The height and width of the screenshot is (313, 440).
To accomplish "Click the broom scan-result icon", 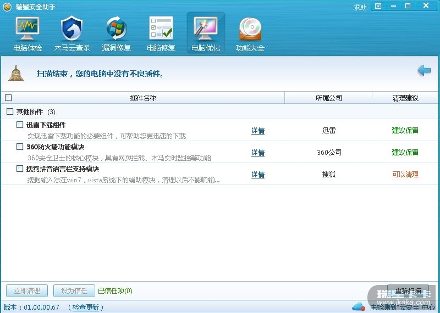I will [x=16, y=73].
